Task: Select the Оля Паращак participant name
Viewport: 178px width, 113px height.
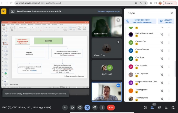Action: click(x=142, y=73)
